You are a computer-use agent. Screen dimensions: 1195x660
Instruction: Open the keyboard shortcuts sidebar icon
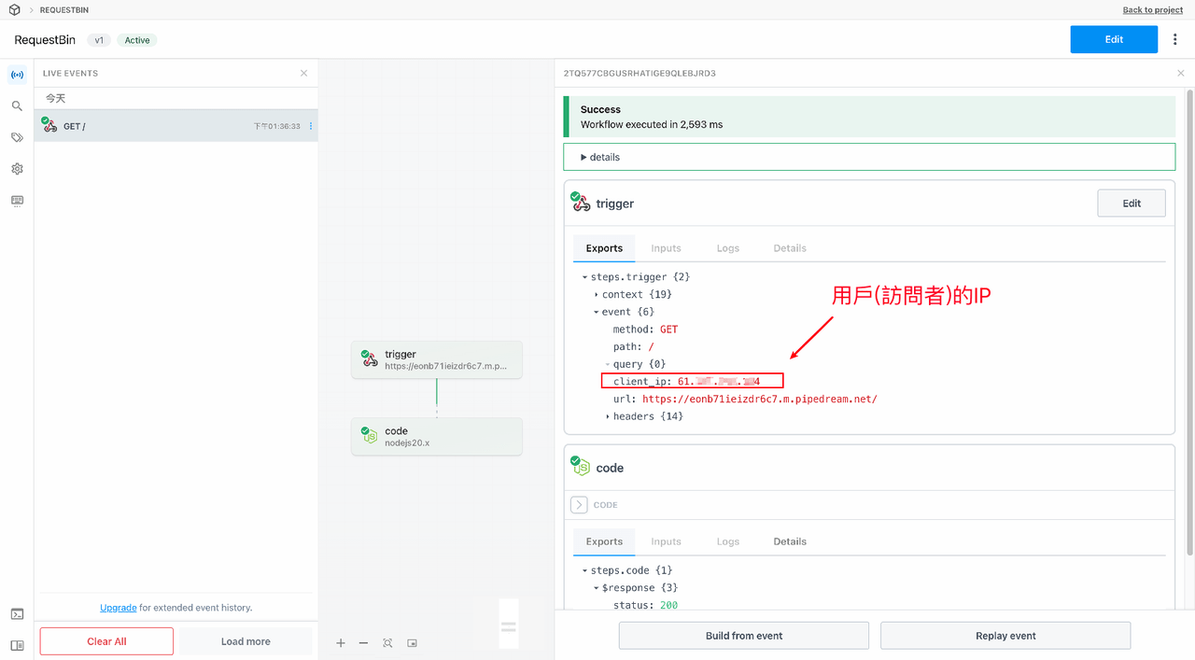click(17, 200)
